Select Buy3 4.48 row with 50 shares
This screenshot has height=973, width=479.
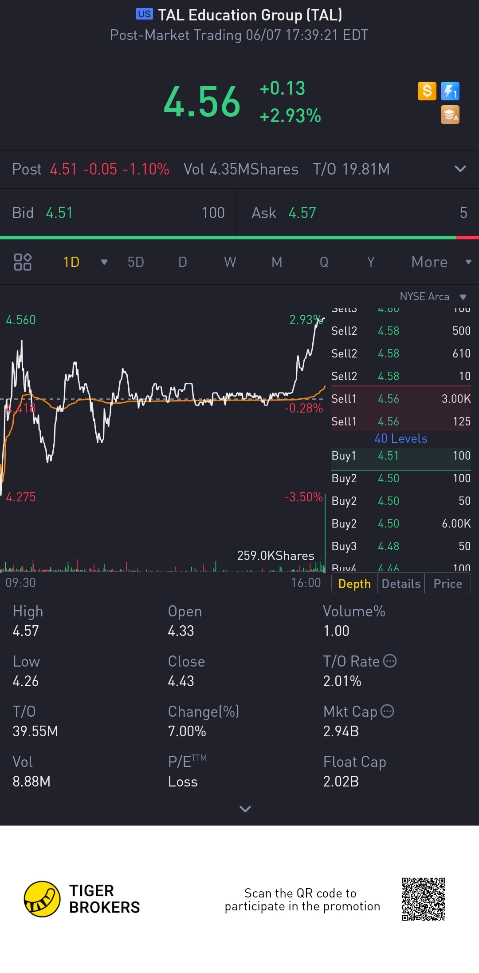401,546
